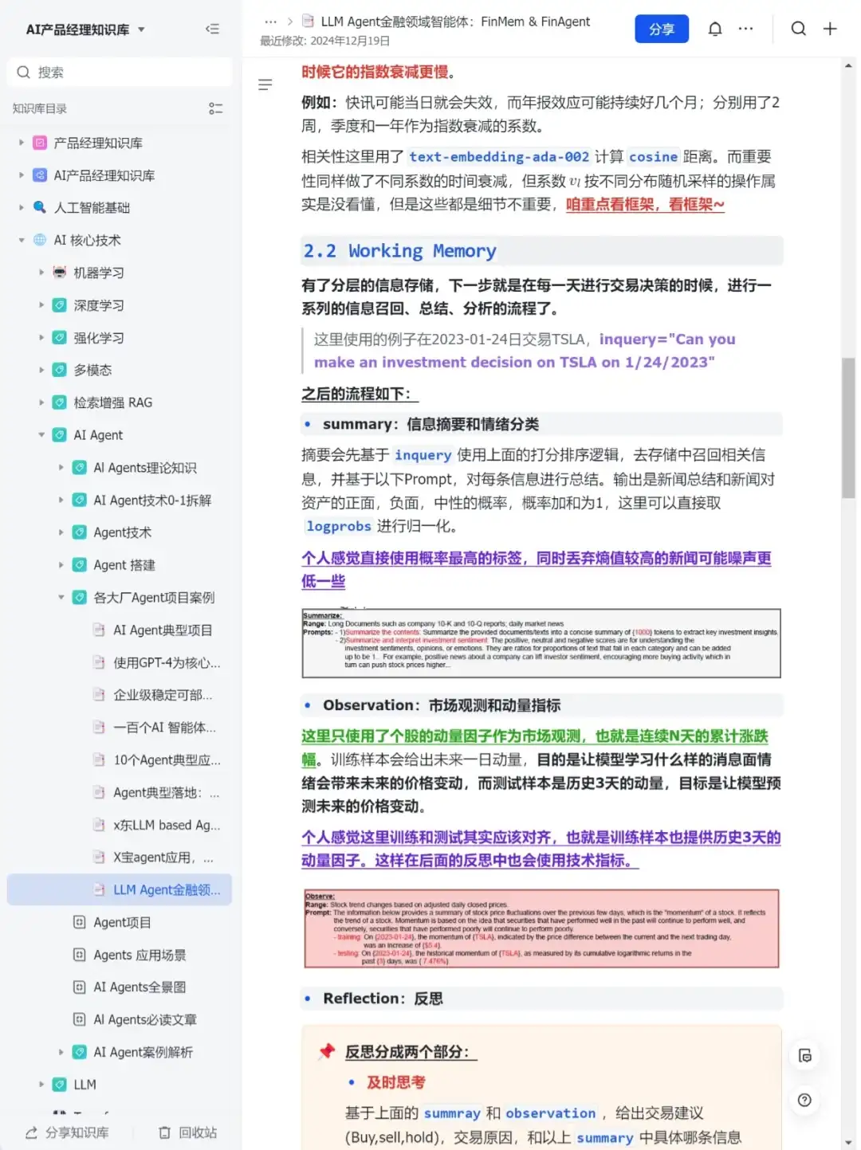The image size is (861, 1150).
Task: Click the document icon beside the article title
Action: click(307, 22)
